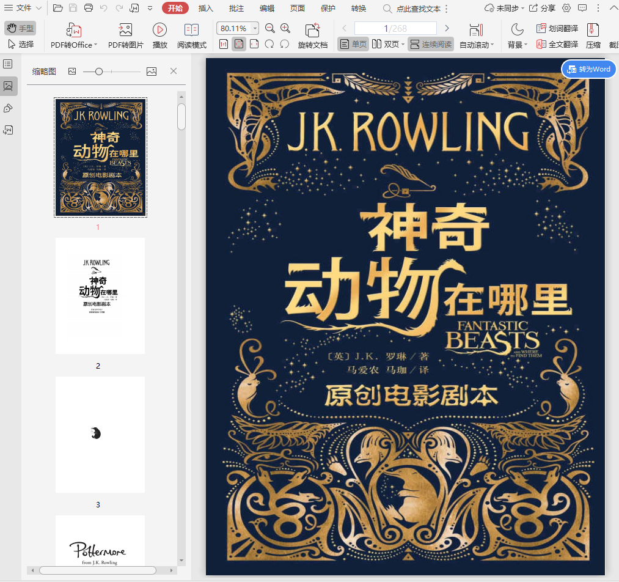Close the 缩略图 thumbnail panel
This screenshot has height=582, width=619.
(x=174, y=71)
